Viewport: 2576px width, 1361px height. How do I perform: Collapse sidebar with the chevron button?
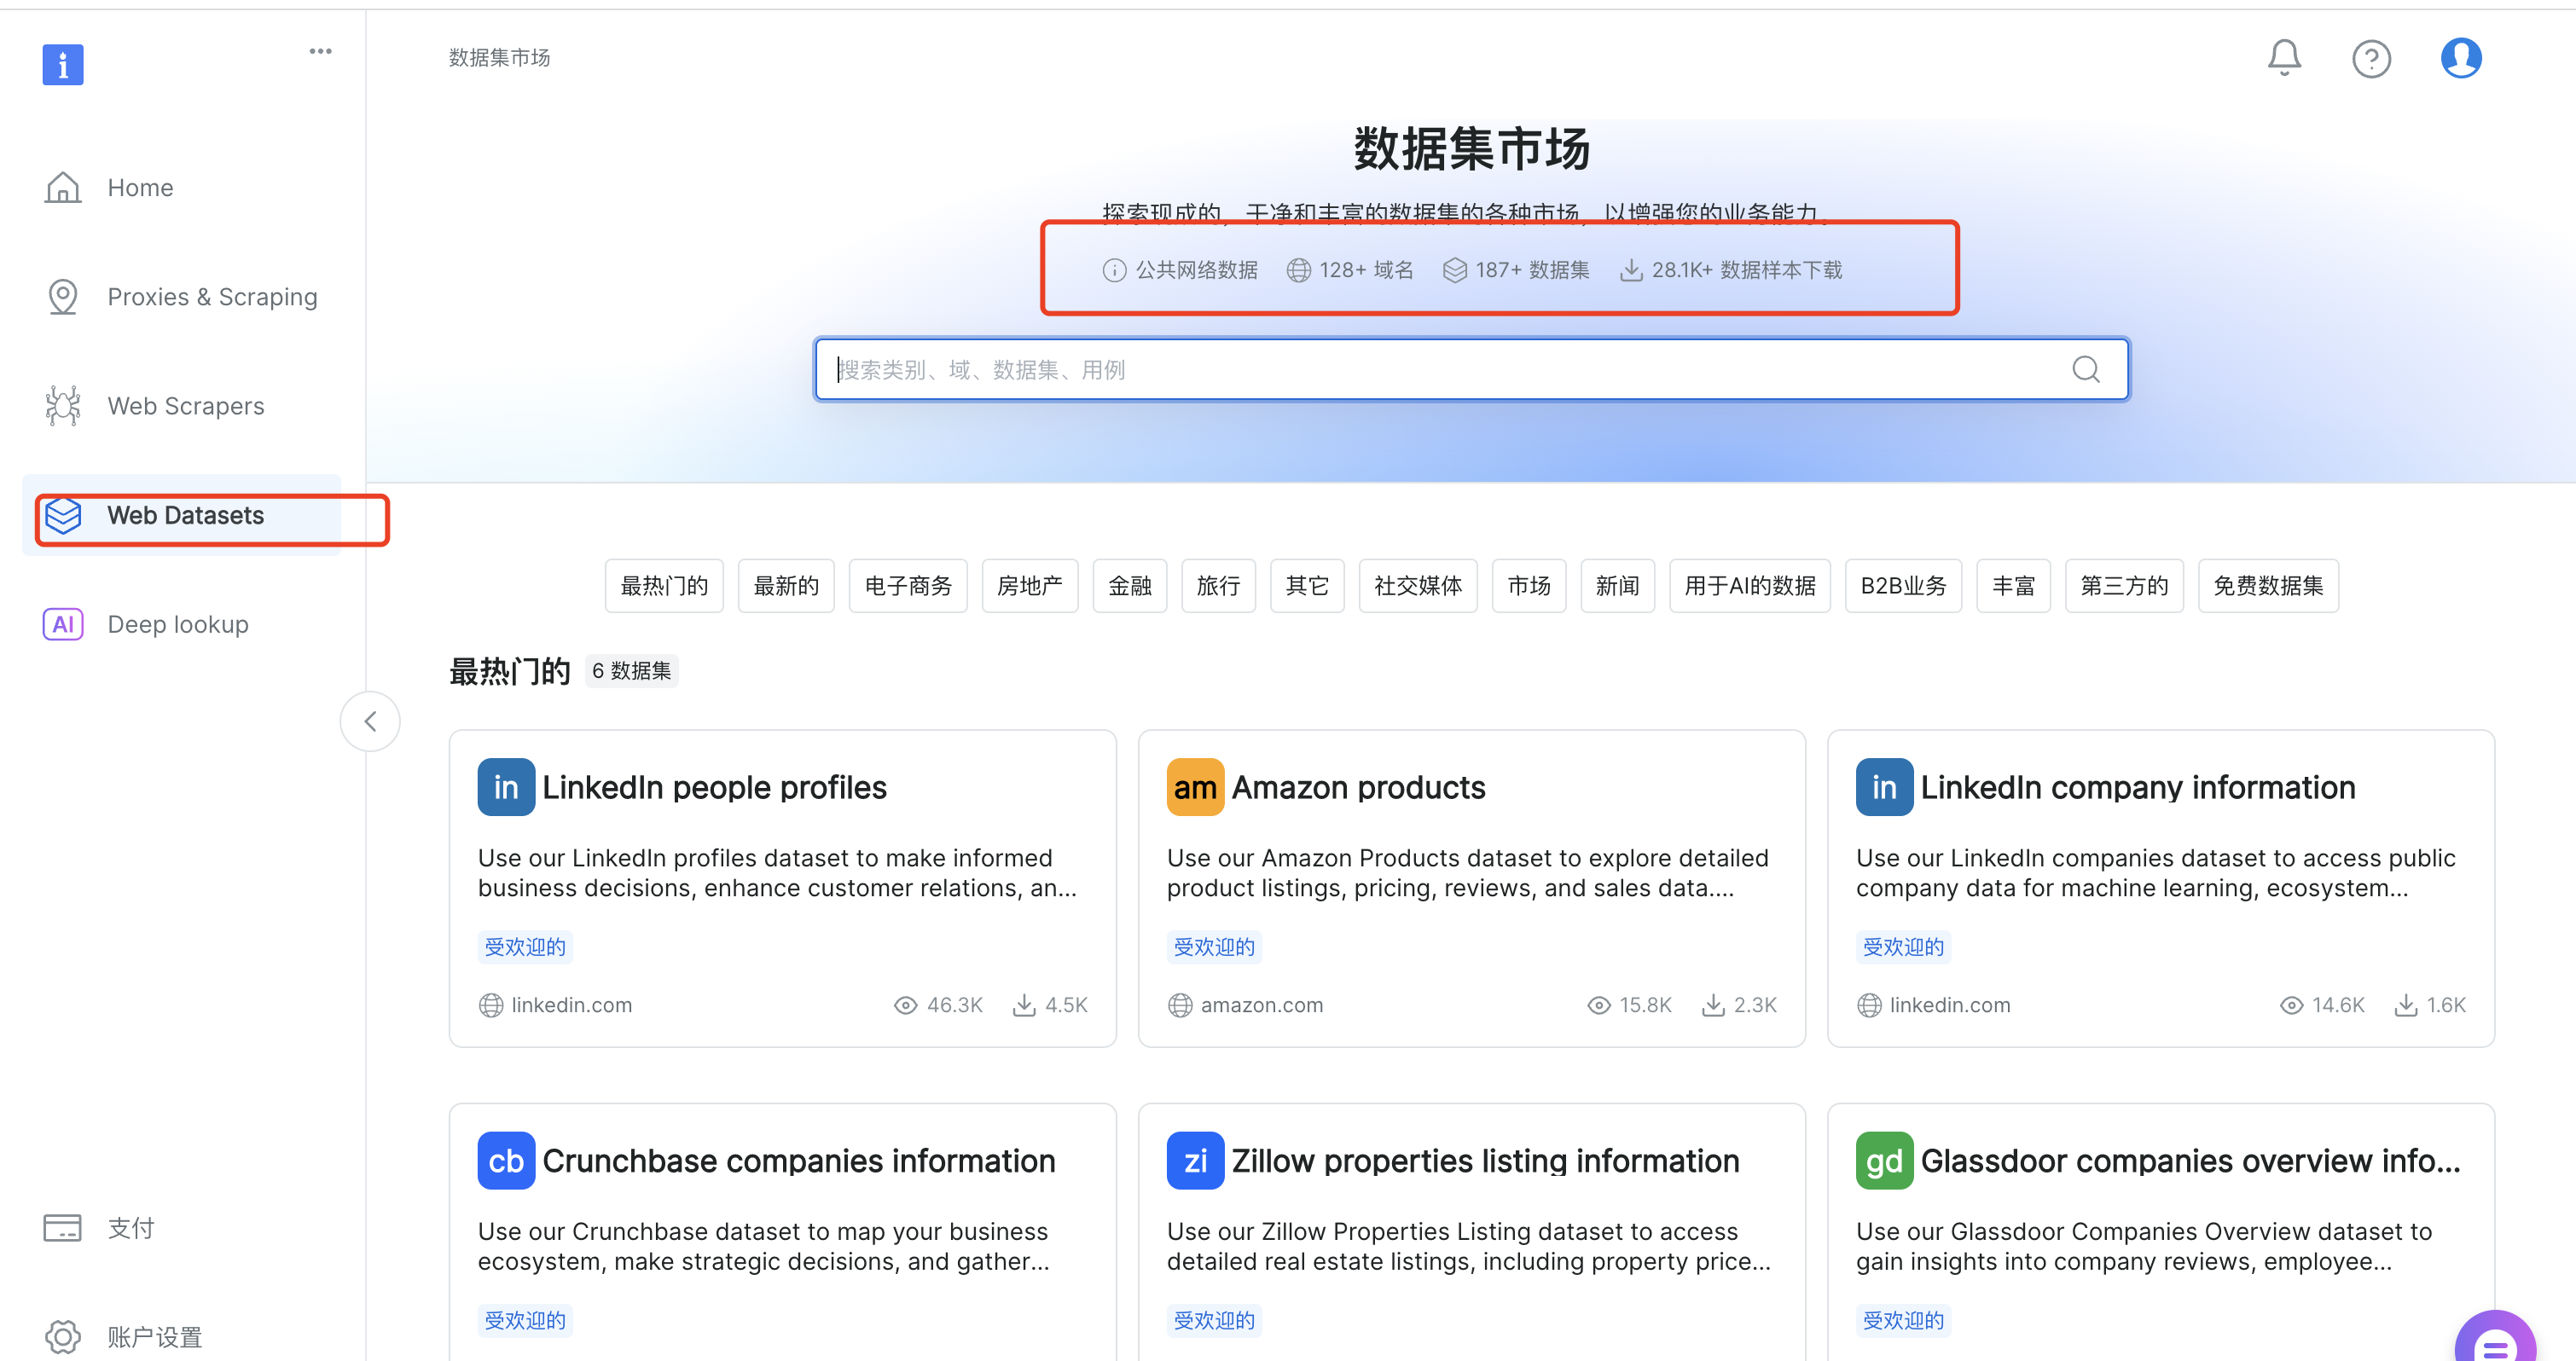pos(370,721)
